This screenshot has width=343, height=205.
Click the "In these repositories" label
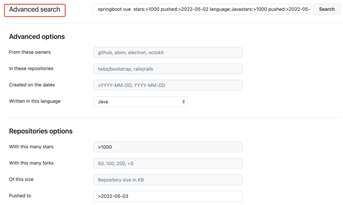[x=31, y=69]
